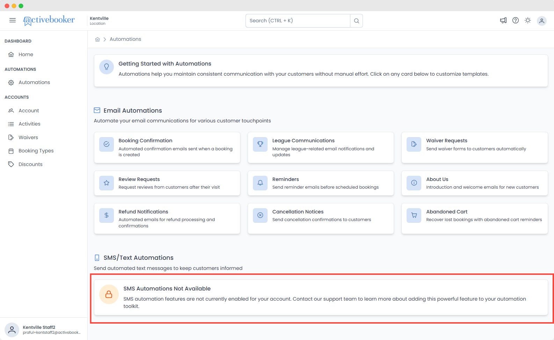Click the home breadcrumb icon

tap(97, 39)
